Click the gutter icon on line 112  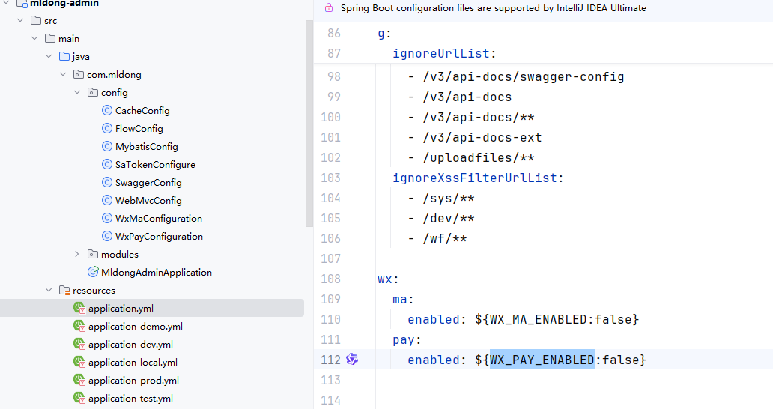[x=352, y=360]
